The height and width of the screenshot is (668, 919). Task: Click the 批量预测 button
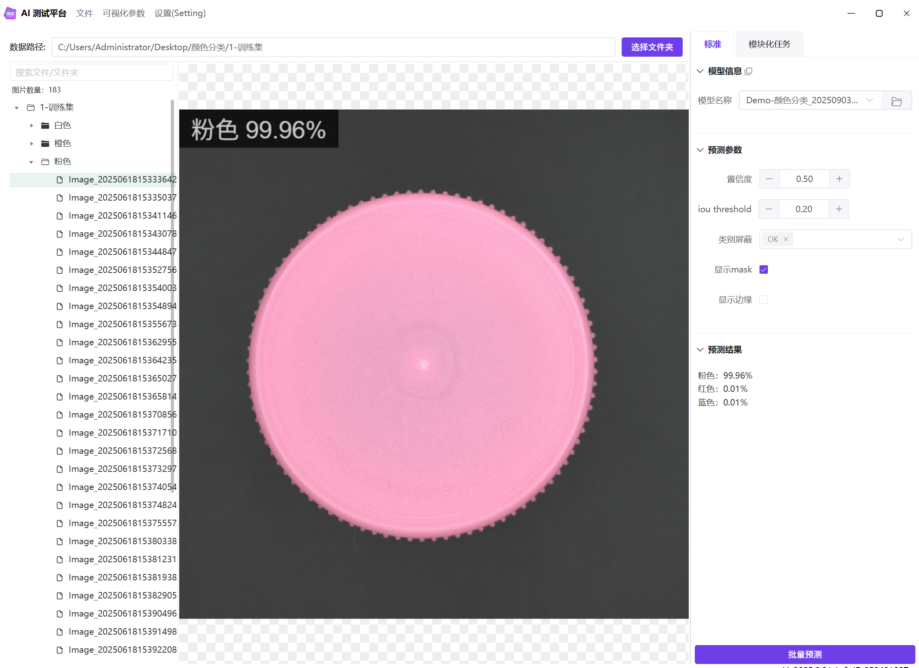click(x=804, y=654)
